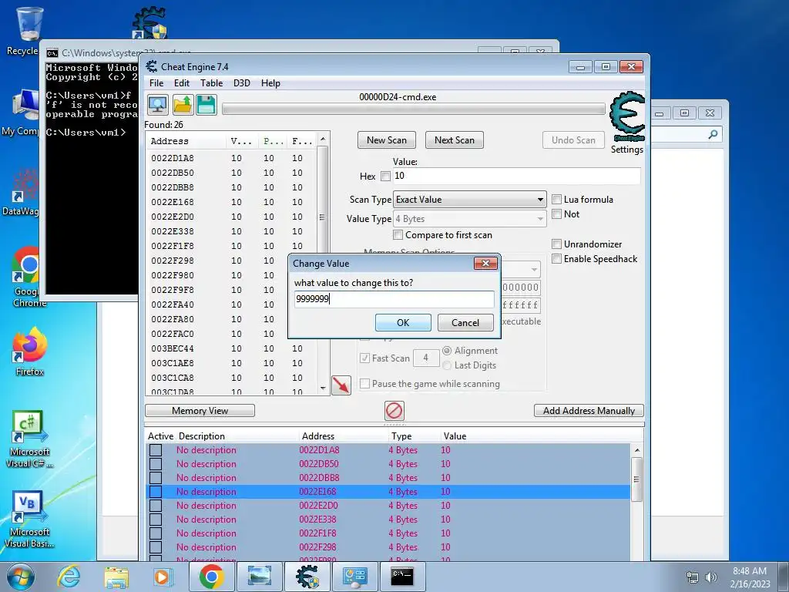Open the D3D menu
The image size is (789, 592).
pyautogui.click(x=241, y=83)
